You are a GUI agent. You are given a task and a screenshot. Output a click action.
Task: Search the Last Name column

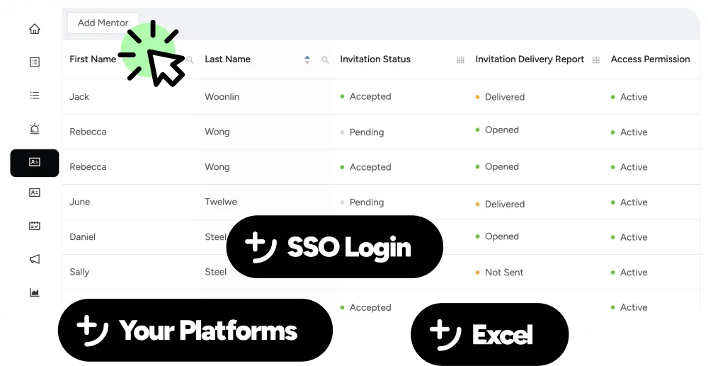325,59
